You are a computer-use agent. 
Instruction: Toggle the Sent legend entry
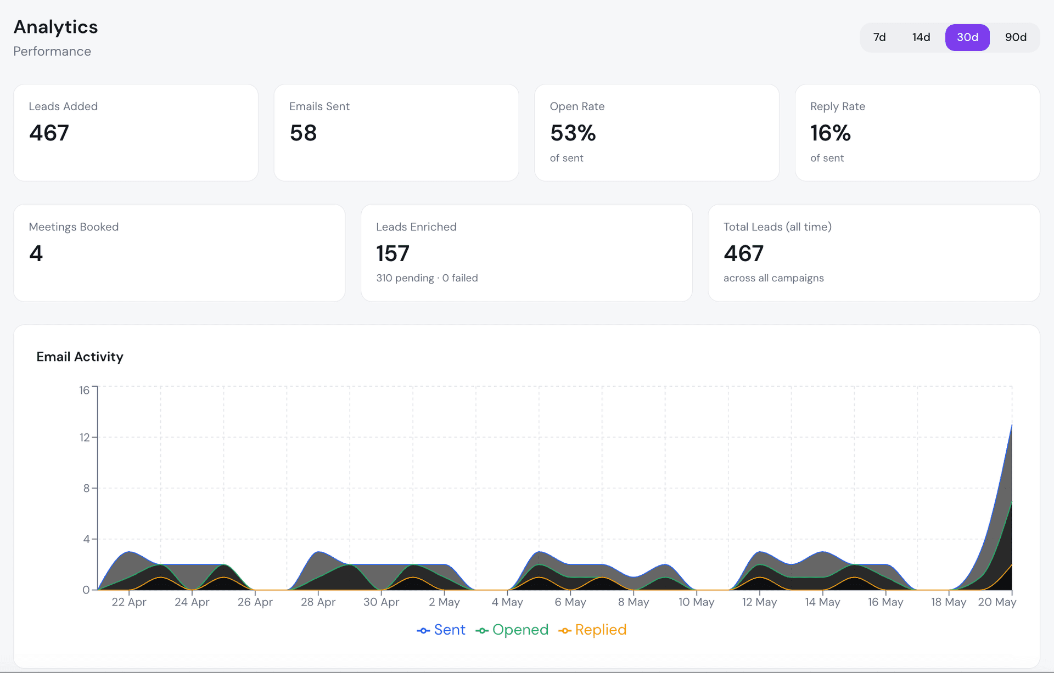coord(441,630)
